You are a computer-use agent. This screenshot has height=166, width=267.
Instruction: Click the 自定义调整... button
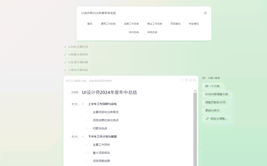tap(216, 119)
